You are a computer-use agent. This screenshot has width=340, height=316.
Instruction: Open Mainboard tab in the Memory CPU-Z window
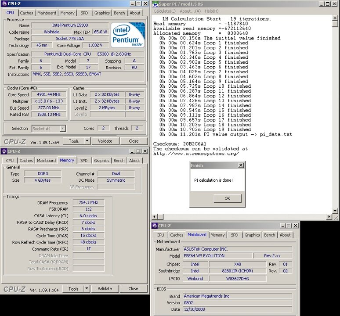click(46, 161)
